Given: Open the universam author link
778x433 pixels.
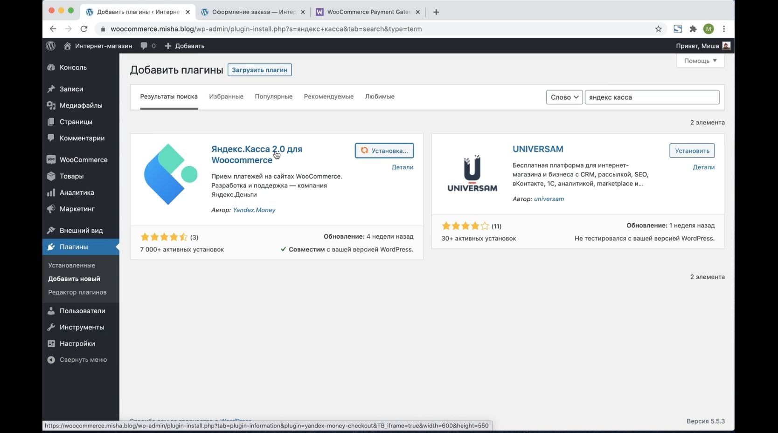Looking at the screenshot, I should pyautogui.click(x=549, y=199).
